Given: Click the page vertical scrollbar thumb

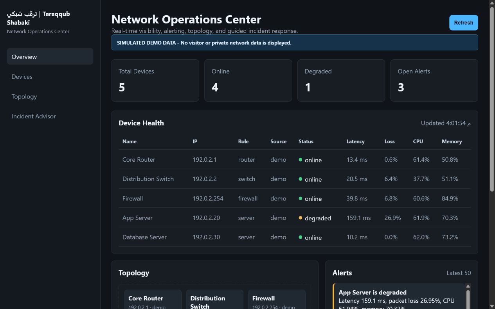Looking at the screenshot, I should click(x=492, y=98).
